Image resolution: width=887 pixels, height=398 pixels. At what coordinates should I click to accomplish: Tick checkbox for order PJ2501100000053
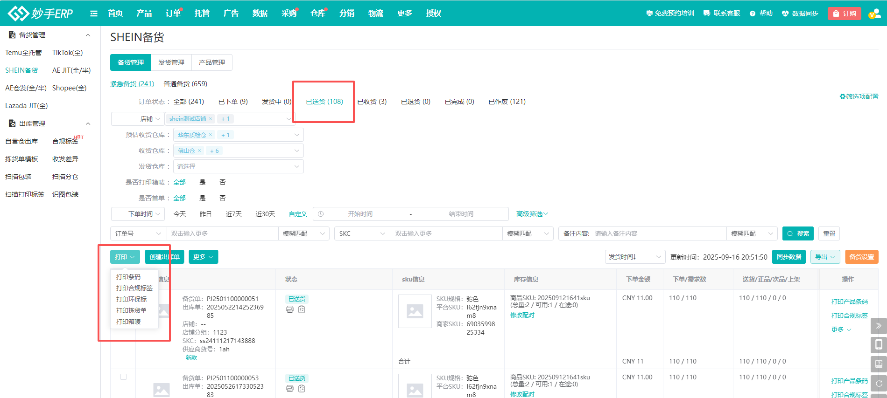click(x=123, y=377)
